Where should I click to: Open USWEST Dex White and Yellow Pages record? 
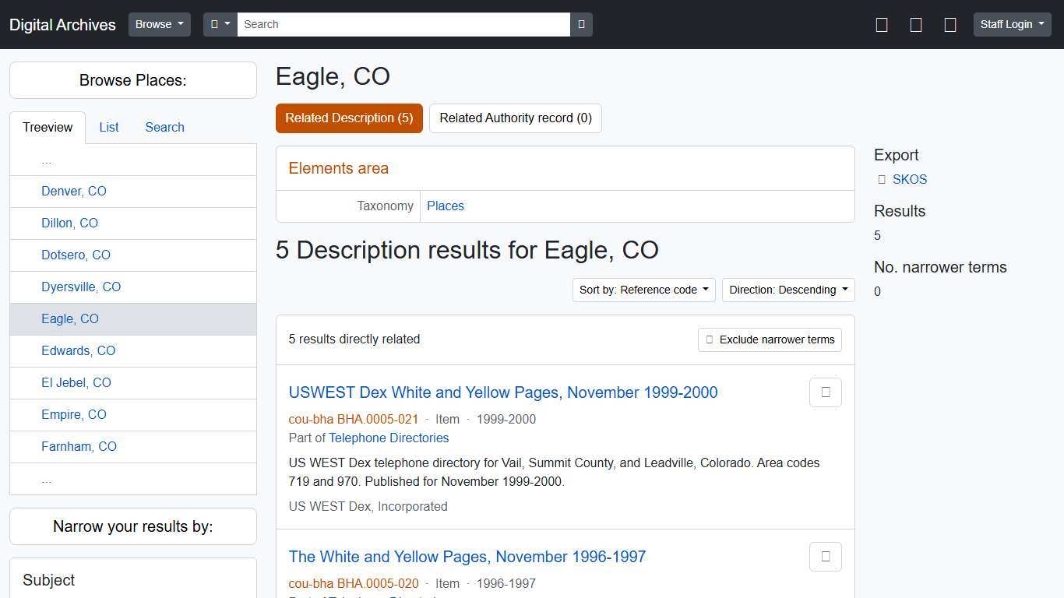point(502,392)
